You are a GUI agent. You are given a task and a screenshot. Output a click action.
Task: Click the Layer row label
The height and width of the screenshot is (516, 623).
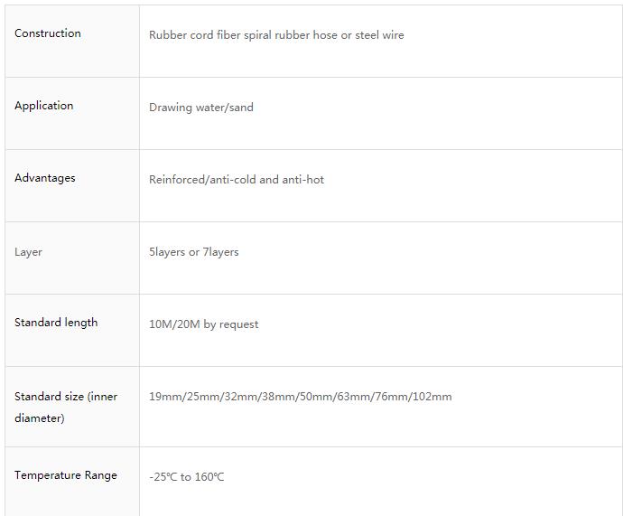[28, 252]
